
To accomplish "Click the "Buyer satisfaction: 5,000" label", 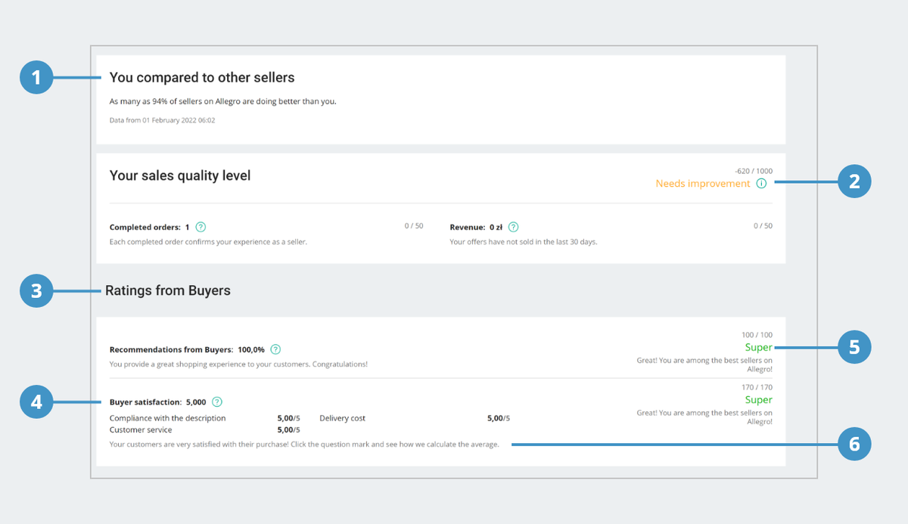I will click(x=157, y=402).
